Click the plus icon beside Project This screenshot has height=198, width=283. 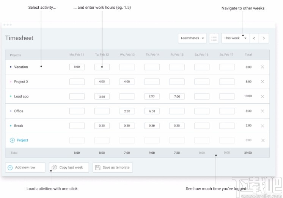12,140
